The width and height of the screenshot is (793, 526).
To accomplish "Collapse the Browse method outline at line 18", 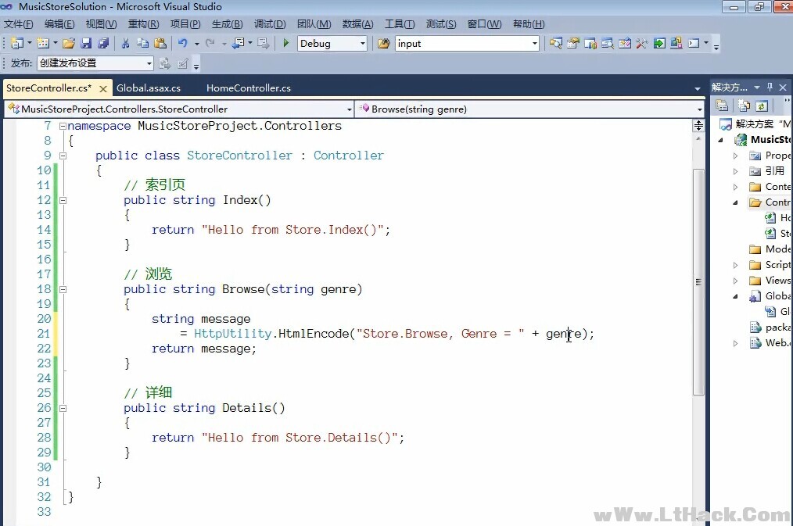I will tap(63, 289).
